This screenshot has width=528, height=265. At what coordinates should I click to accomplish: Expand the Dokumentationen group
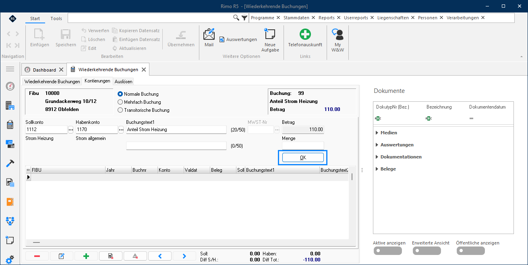[377, 157]
